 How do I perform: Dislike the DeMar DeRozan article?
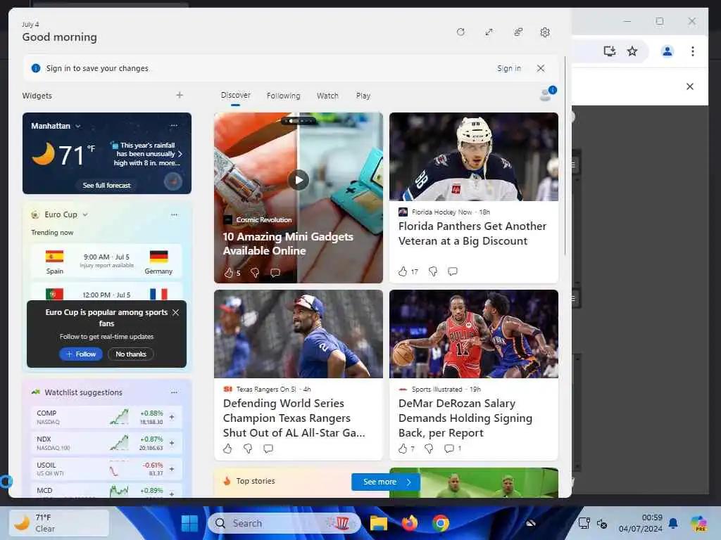[x=429, y=449]
